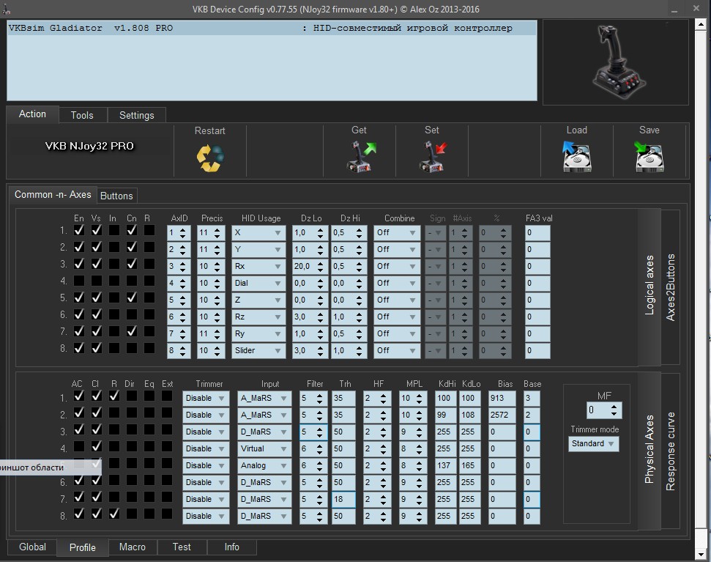Enable R checkbox for logical axis 6
The image size is (711, 562).
[x=149, y=314]
